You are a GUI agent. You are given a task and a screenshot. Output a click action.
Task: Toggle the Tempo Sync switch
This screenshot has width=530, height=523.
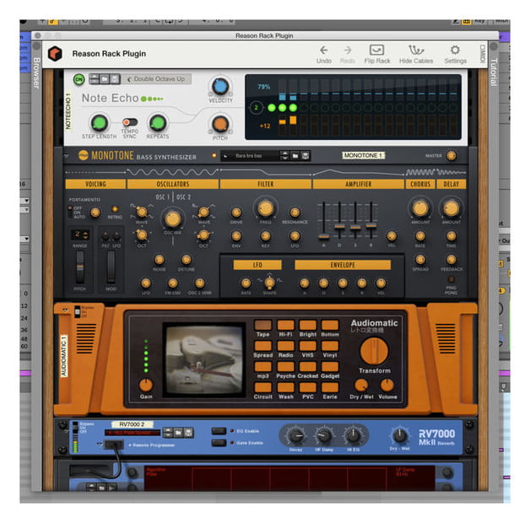pos(130,122)
